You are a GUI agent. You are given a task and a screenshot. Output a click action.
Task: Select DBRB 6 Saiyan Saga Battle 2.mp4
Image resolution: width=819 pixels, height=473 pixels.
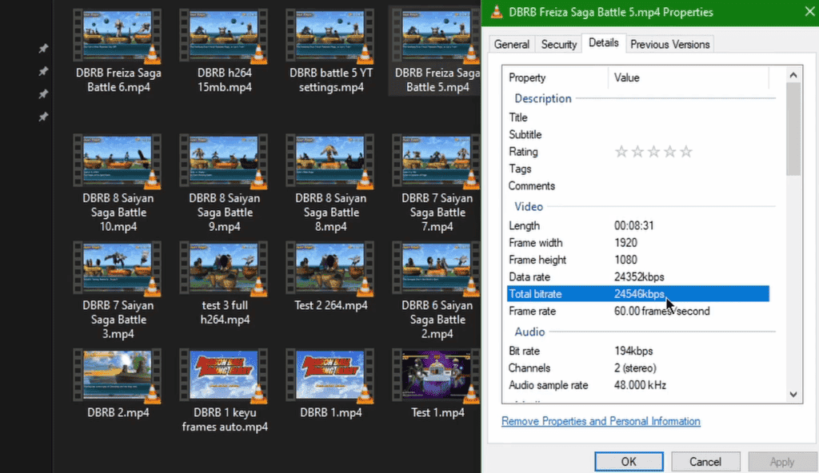tap(437, 290)
